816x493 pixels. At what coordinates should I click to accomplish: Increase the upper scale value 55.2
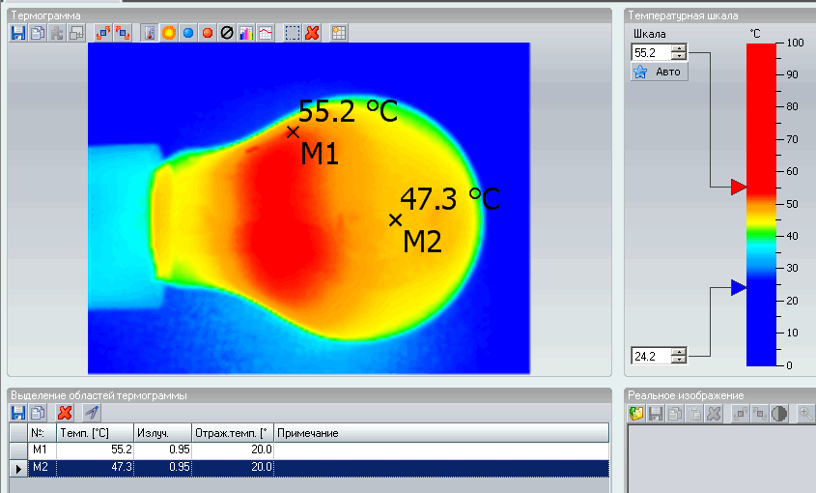(680, 49)
